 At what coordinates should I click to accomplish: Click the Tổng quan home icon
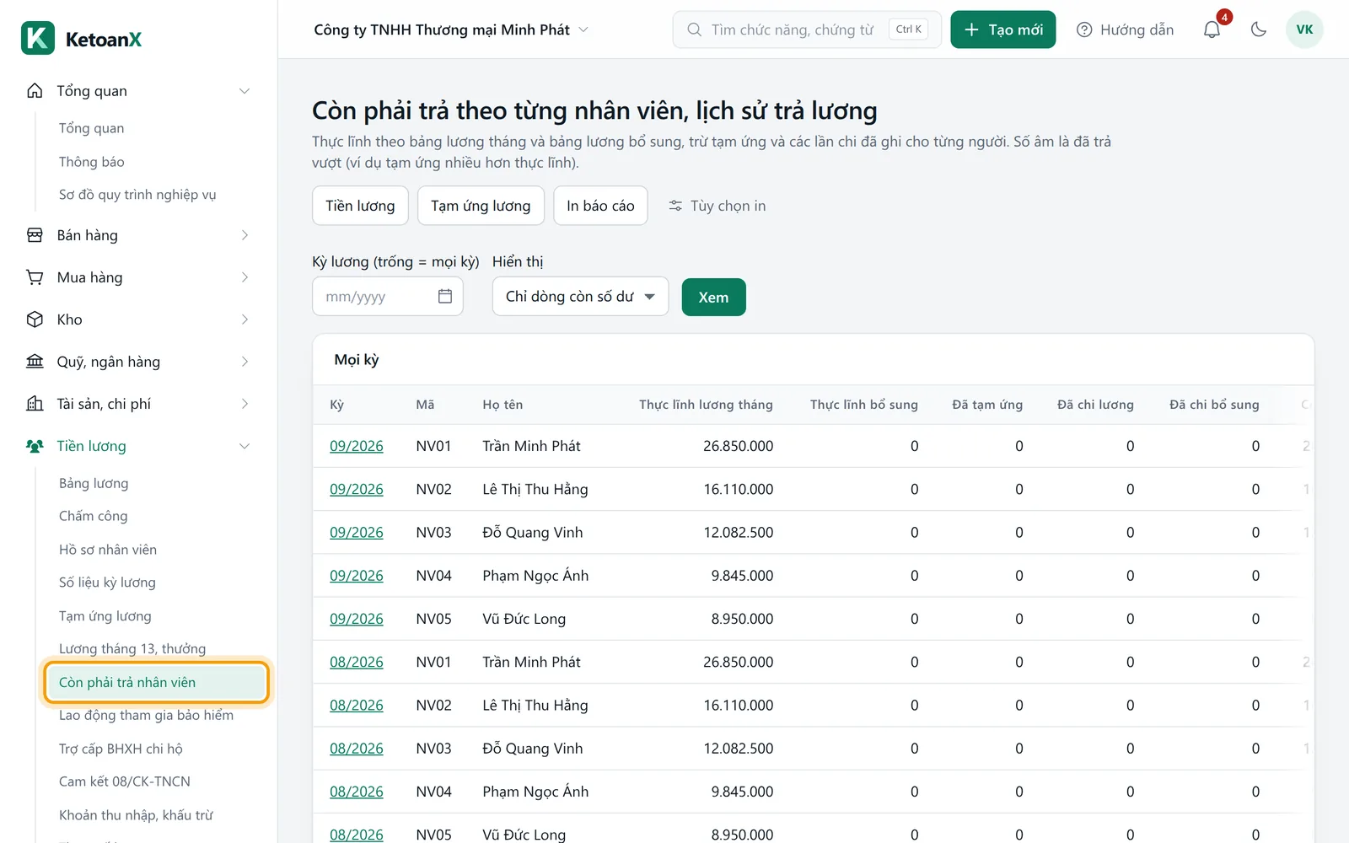tap(35, 90)
